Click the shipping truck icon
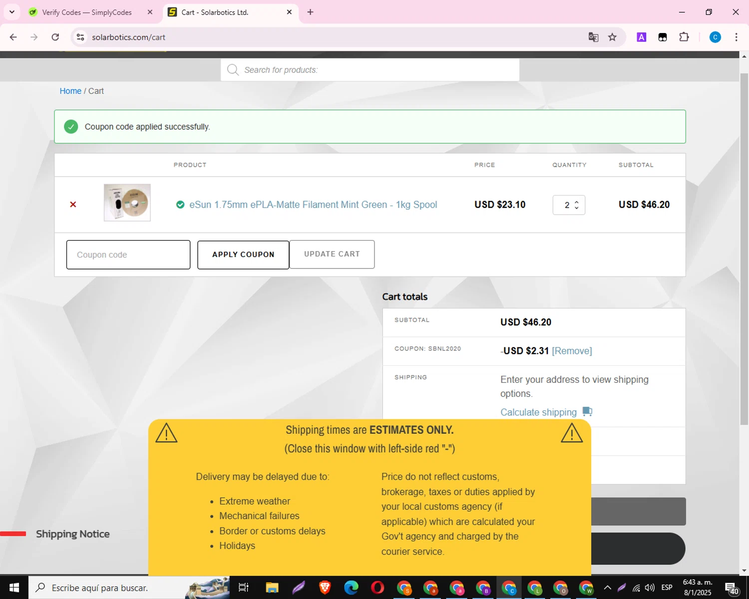 click(x=587, y=412)
